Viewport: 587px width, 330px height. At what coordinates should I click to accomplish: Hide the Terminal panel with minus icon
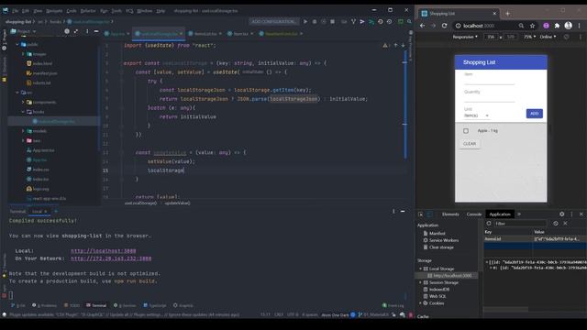(403, 212)
